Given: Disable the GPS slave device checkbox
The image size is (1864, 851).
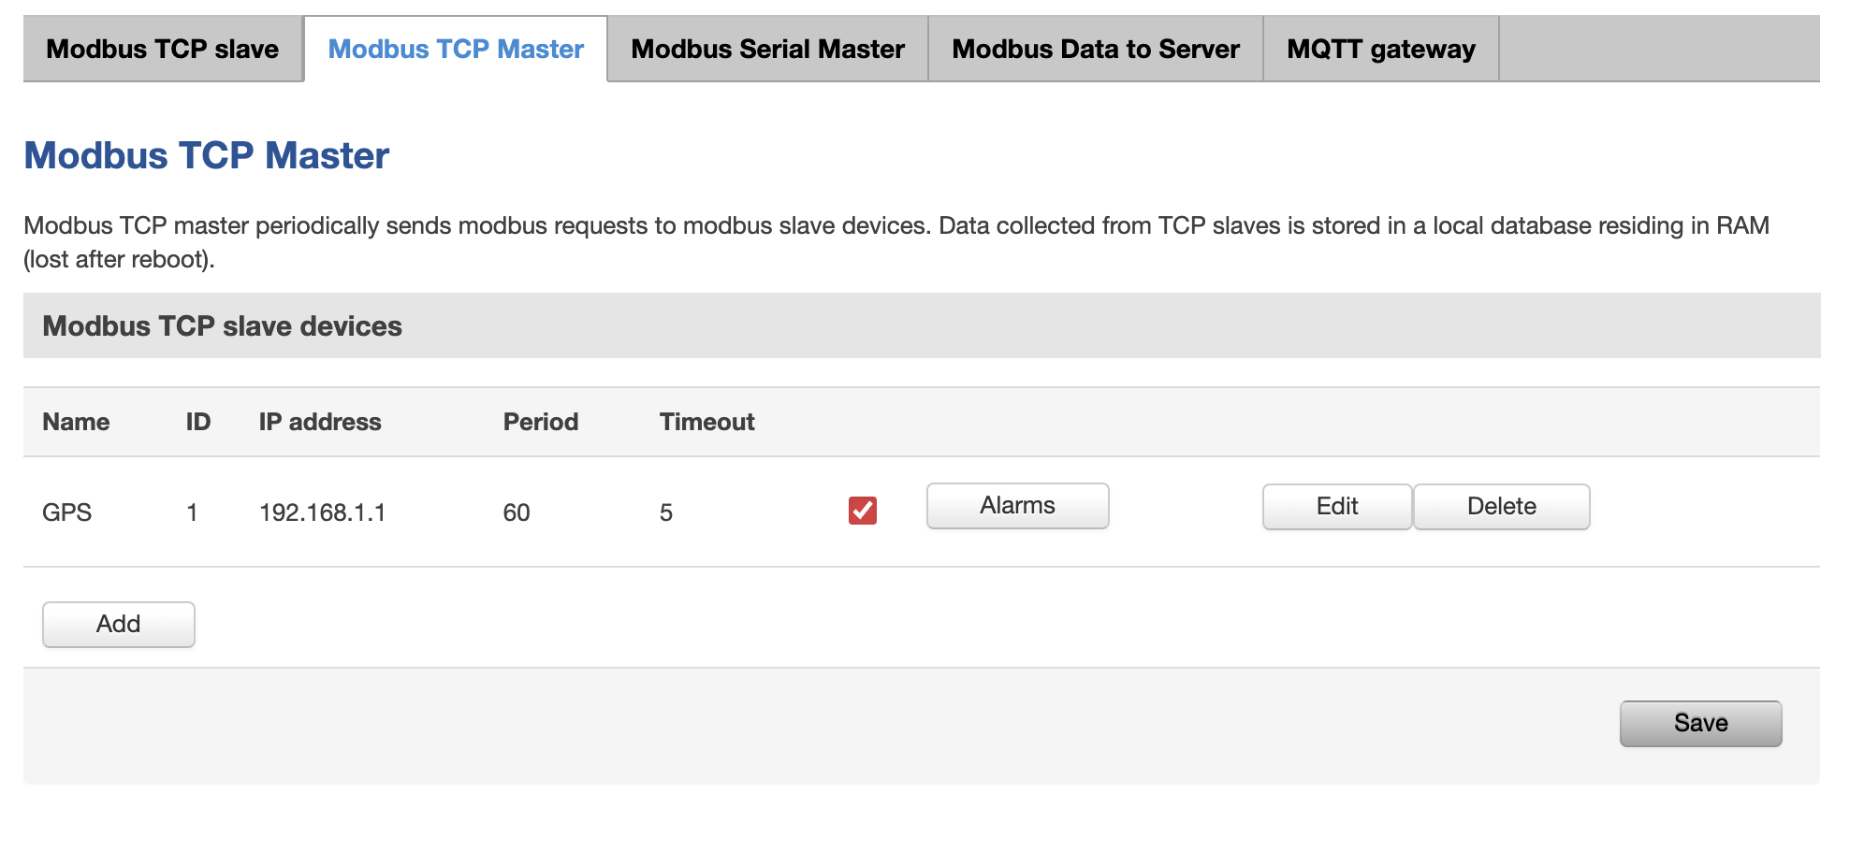Looking at the screenshot, I should [x=862, y=511].
